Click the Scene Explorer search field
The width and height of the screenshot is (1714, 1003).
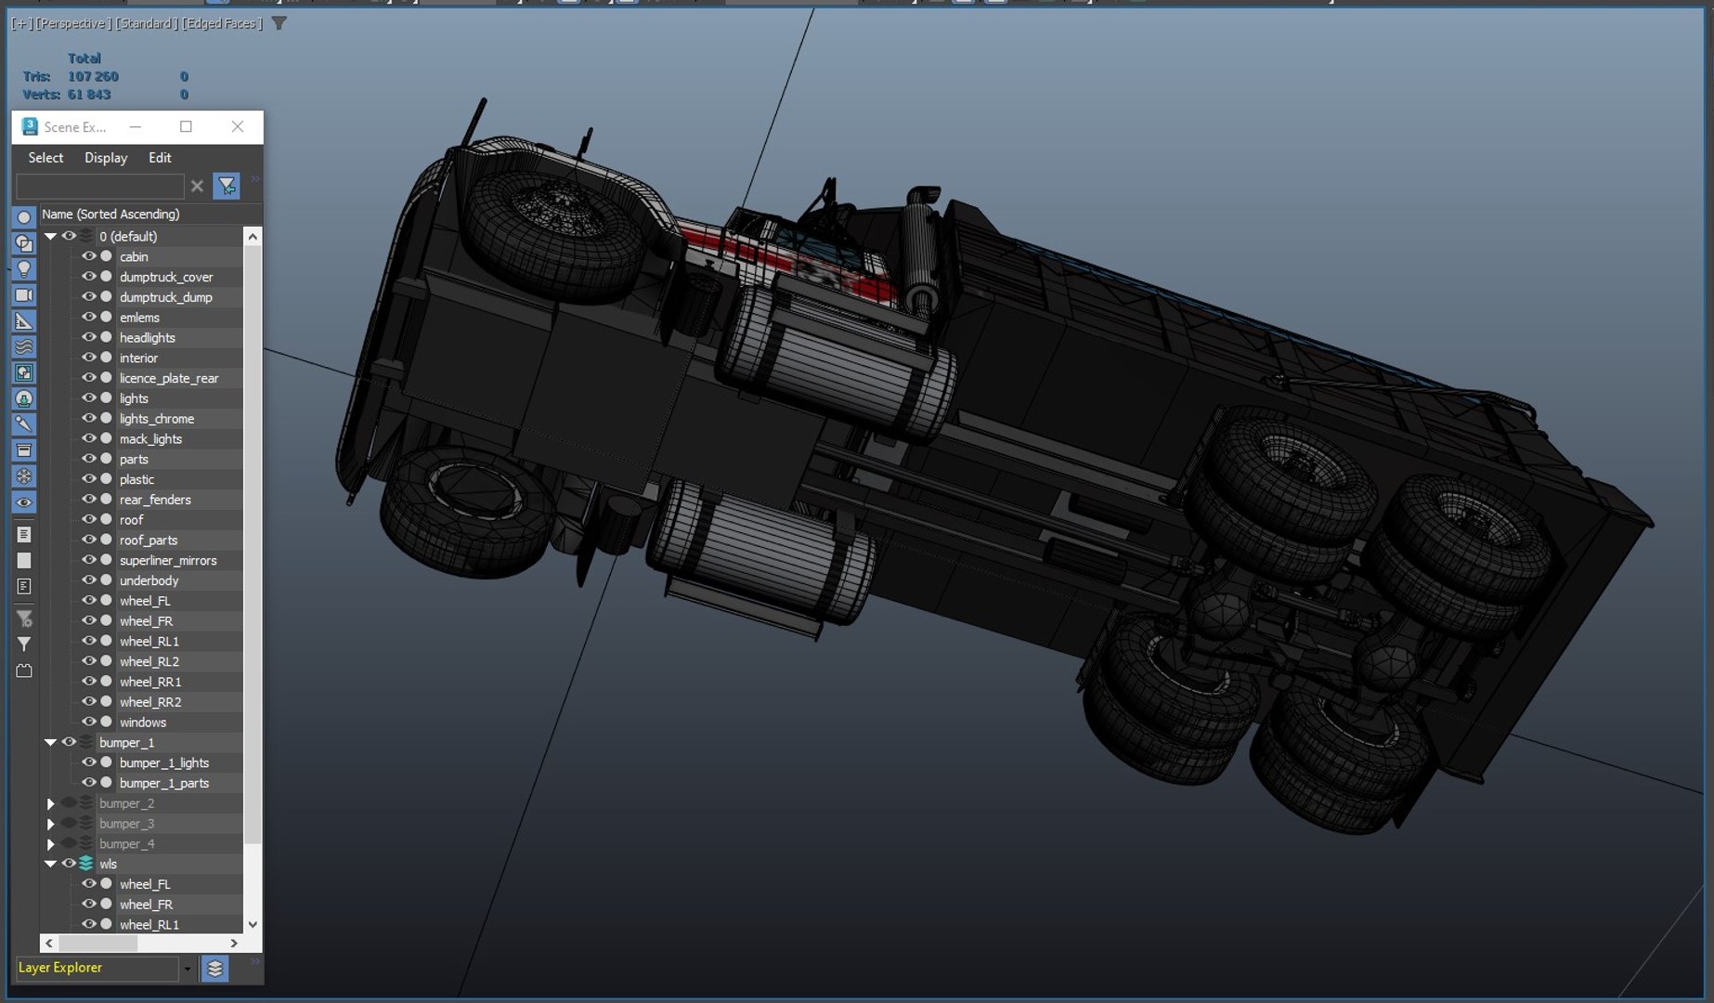tap(100, 186)
